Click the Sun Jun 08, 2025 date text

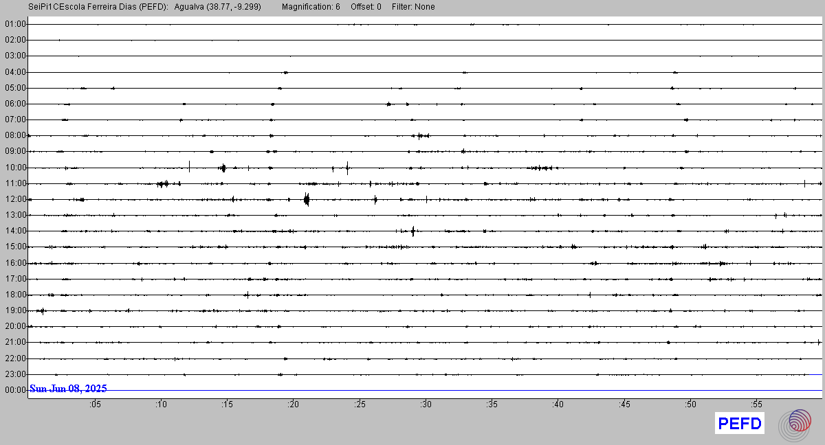click(68, 389)
